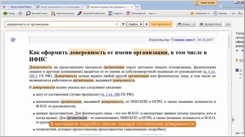Click the selected word 'организации' highlighted in gray
245x137 pixels.
click(77, 118)
